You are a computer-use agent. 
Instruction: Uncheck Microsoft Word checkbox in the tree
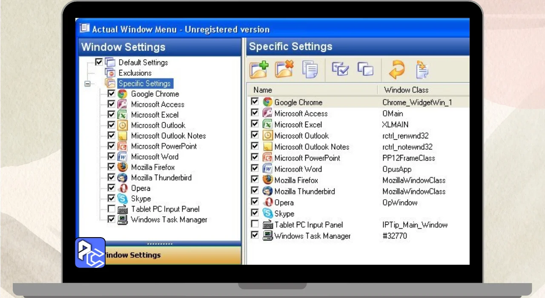pos(111,157)
